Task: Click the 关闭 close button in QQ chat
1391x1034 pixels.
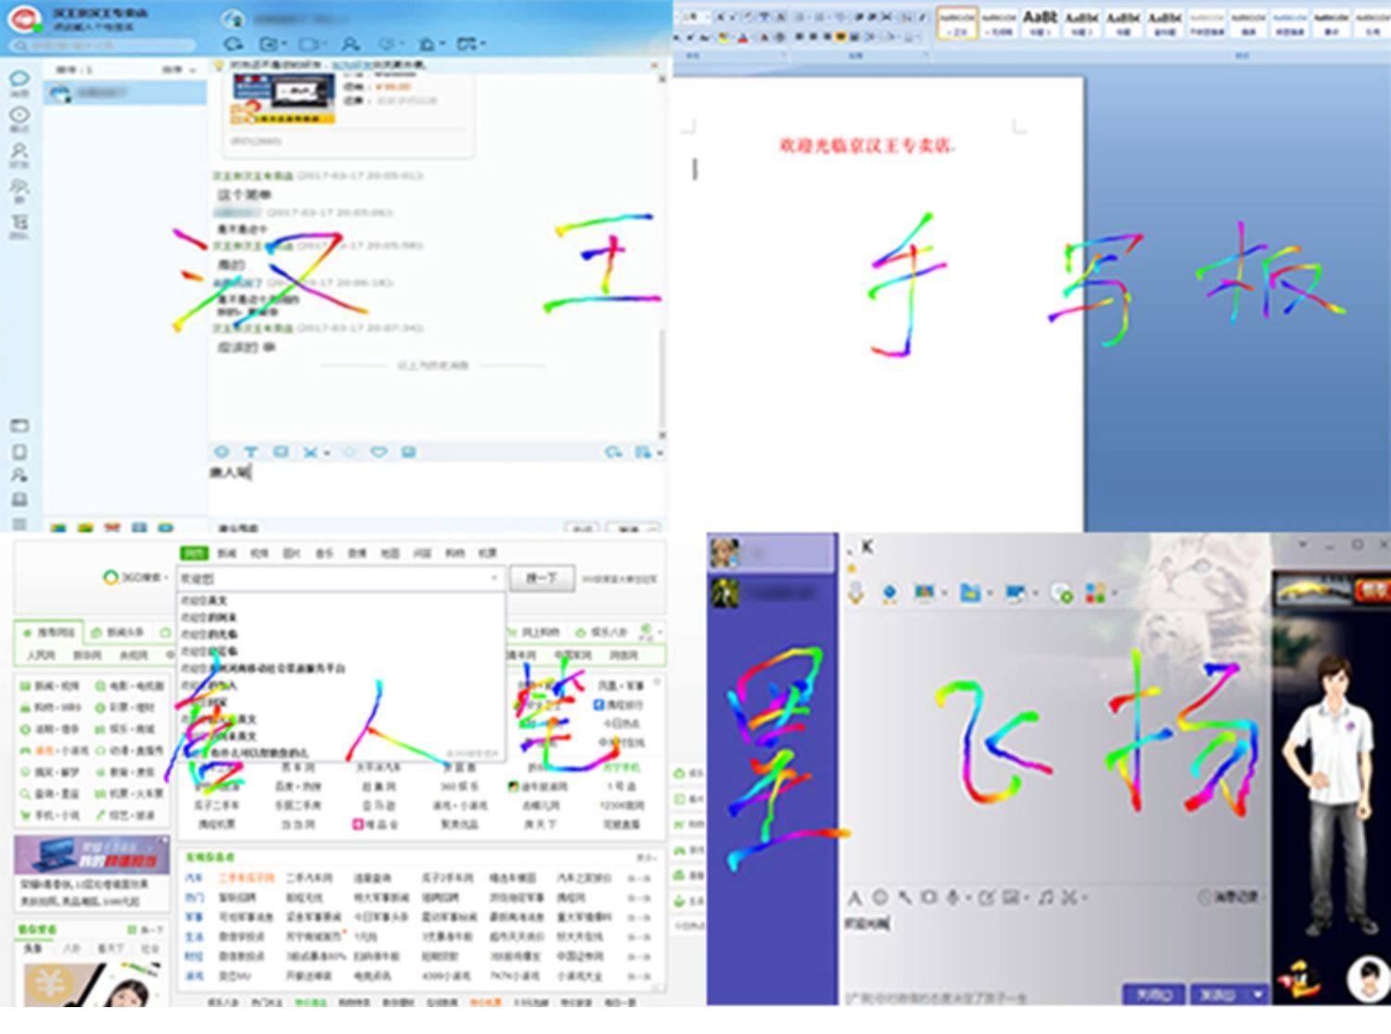Action: (1154, 994)
